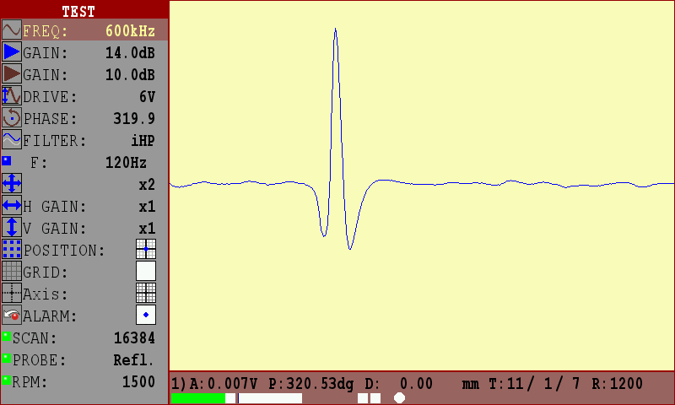Click the POSITION dotted grid icon
Image resolution: width=675 pixels, height=405 pixels.
click(x=12, y=250)
